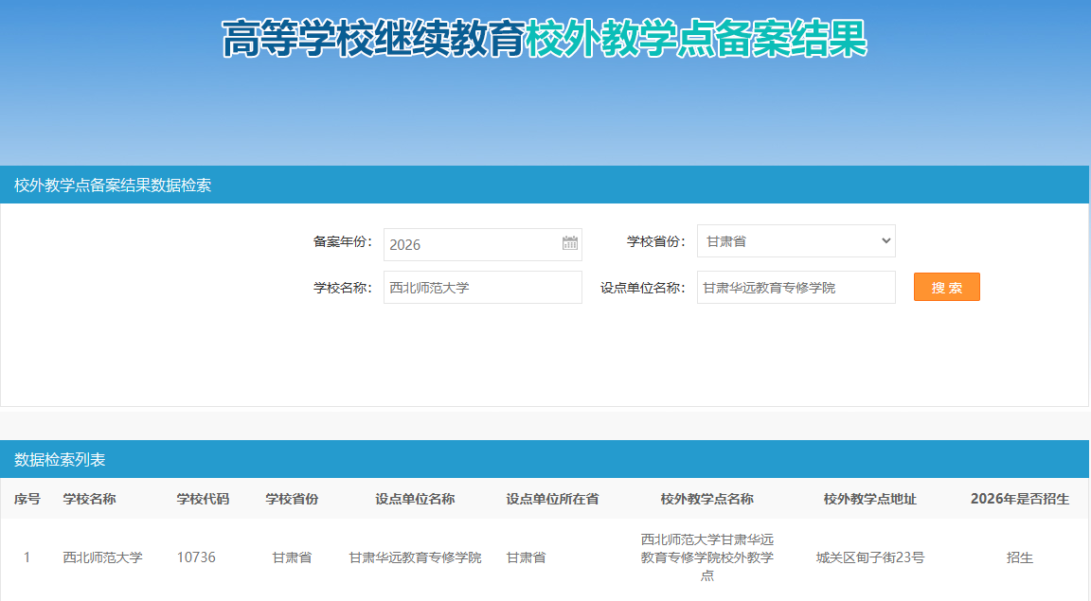Image resolution: width=1091 pixels, height=601 pixels.
Task: Click the 校外教学点地址 column header
Action: [x=869, y=499]
